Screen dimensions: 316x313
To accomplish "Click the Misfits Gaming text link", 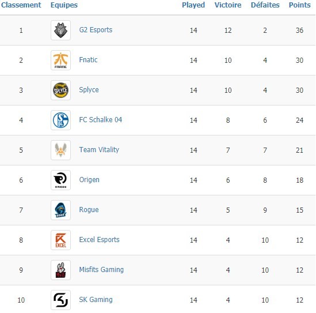I will tap(101, 270).
